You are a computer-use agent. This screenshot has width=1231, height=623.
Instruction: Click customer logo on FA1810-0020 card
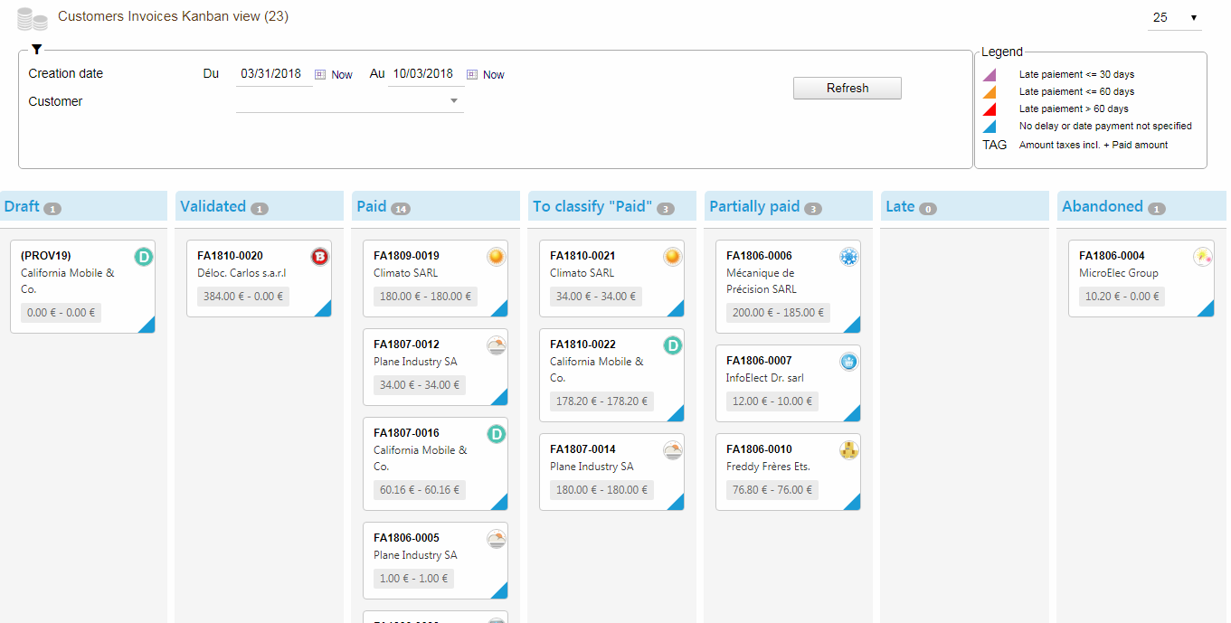point(319,257)
